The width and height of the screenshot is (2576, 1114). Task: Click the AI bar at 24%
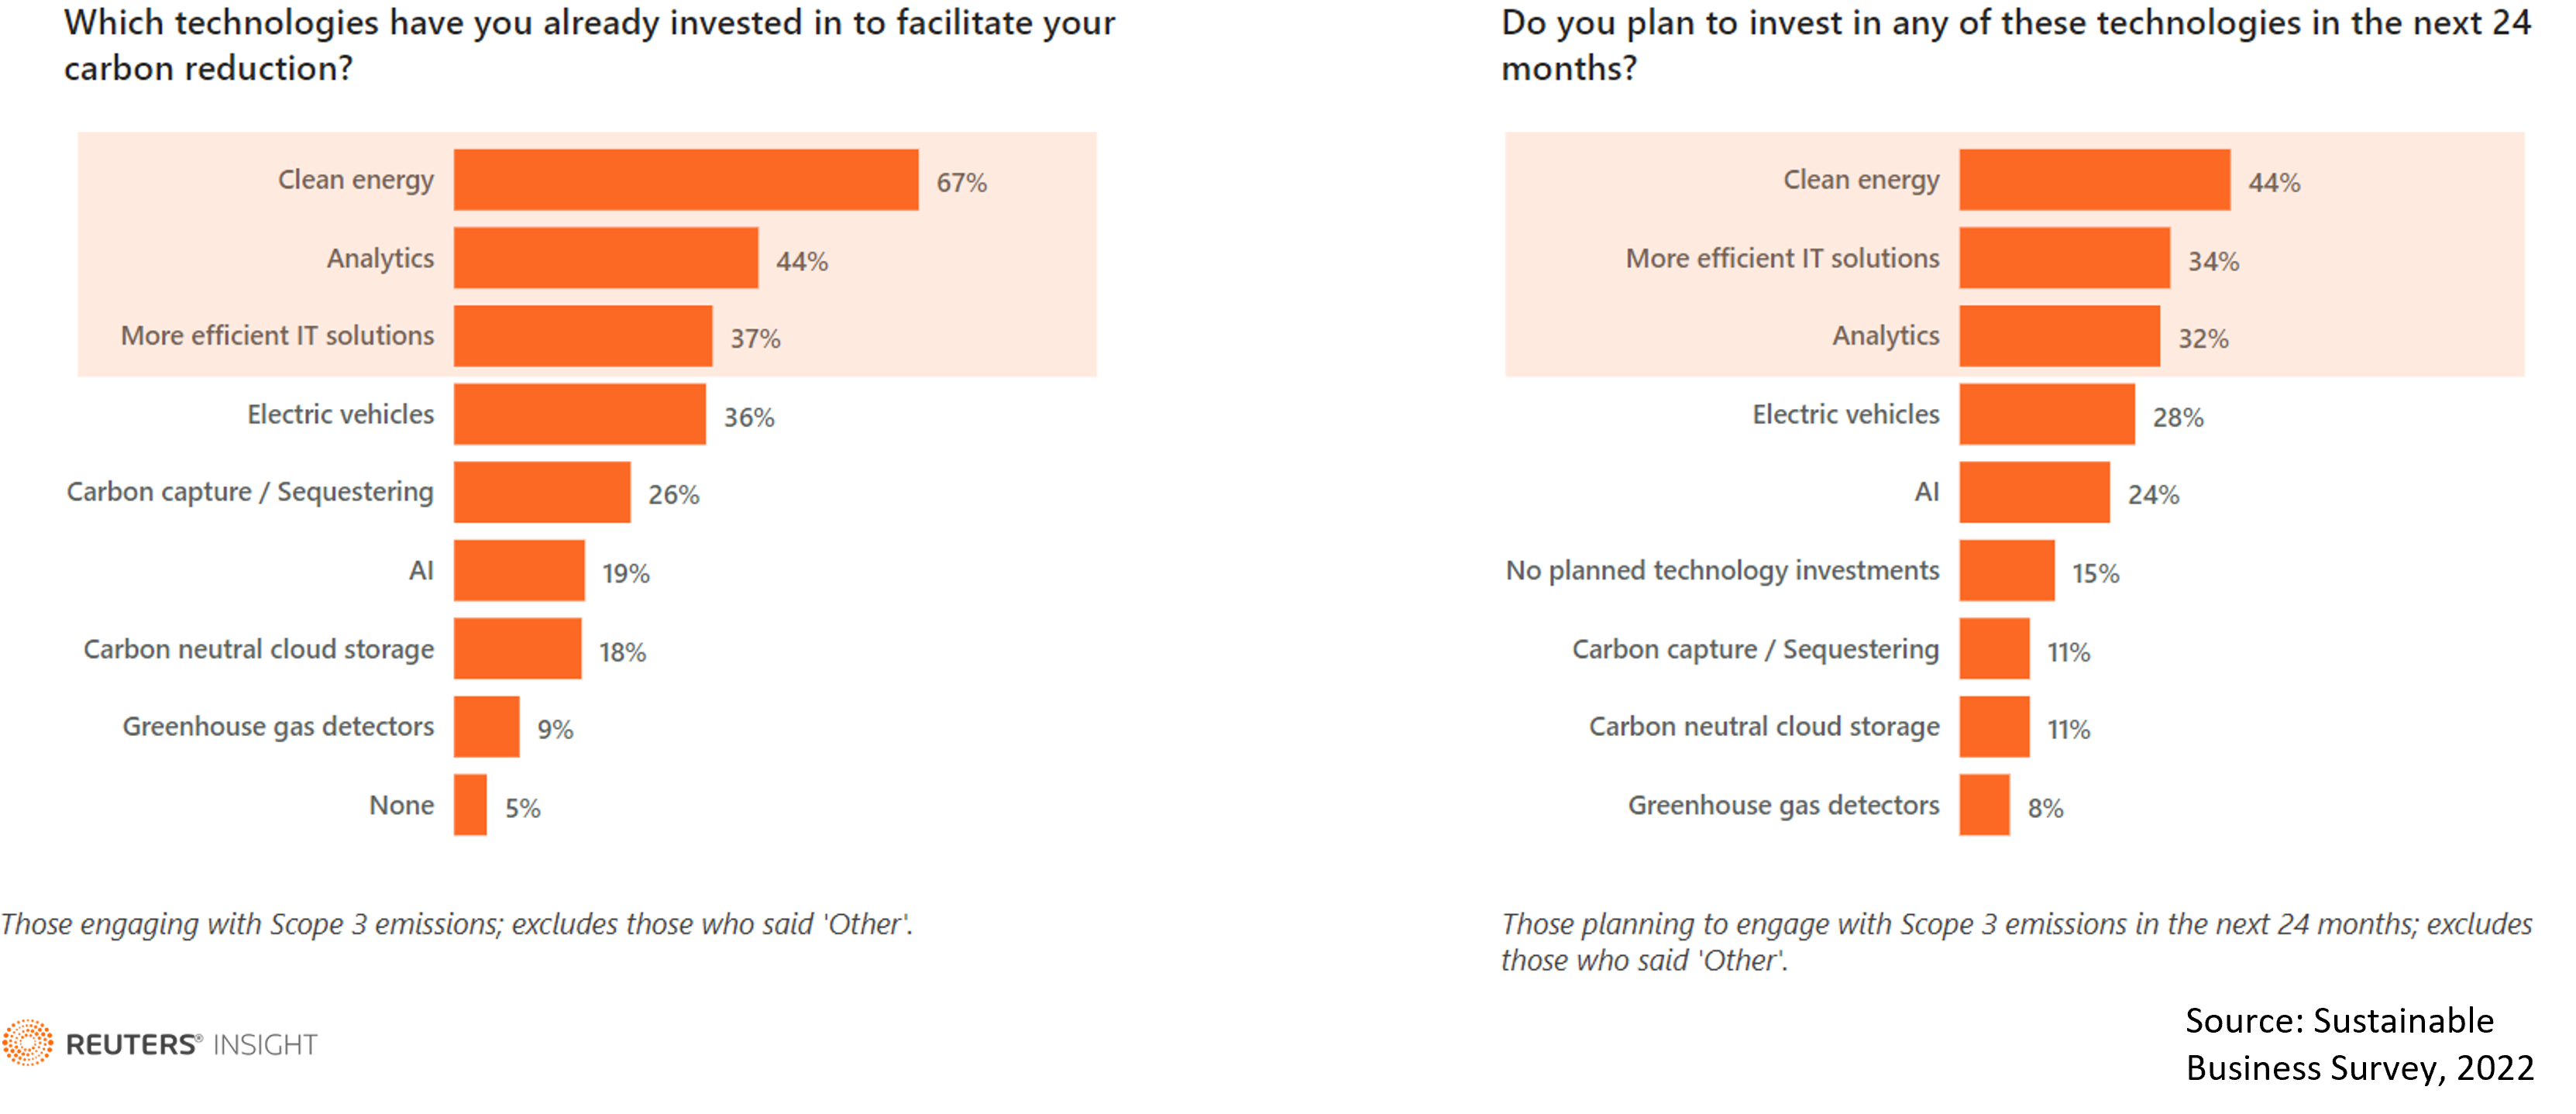pyautogui.click(x=2034, y=492)
